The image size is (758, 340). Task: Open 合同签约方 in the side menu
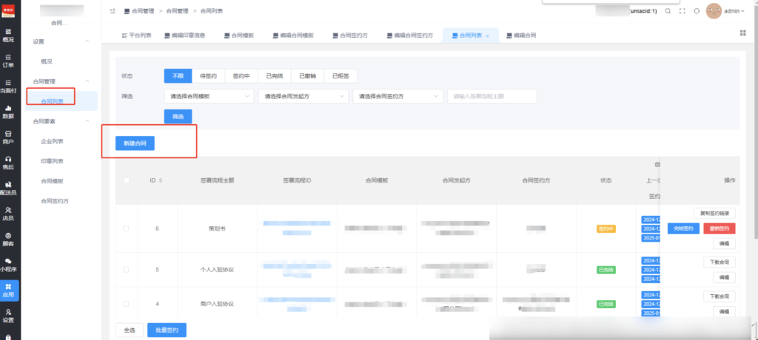tap(55, 201)
